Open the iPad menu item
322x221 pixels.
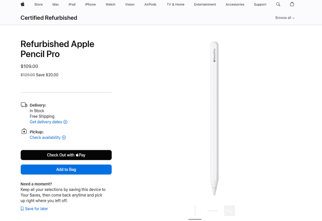[x=72, y=4]
